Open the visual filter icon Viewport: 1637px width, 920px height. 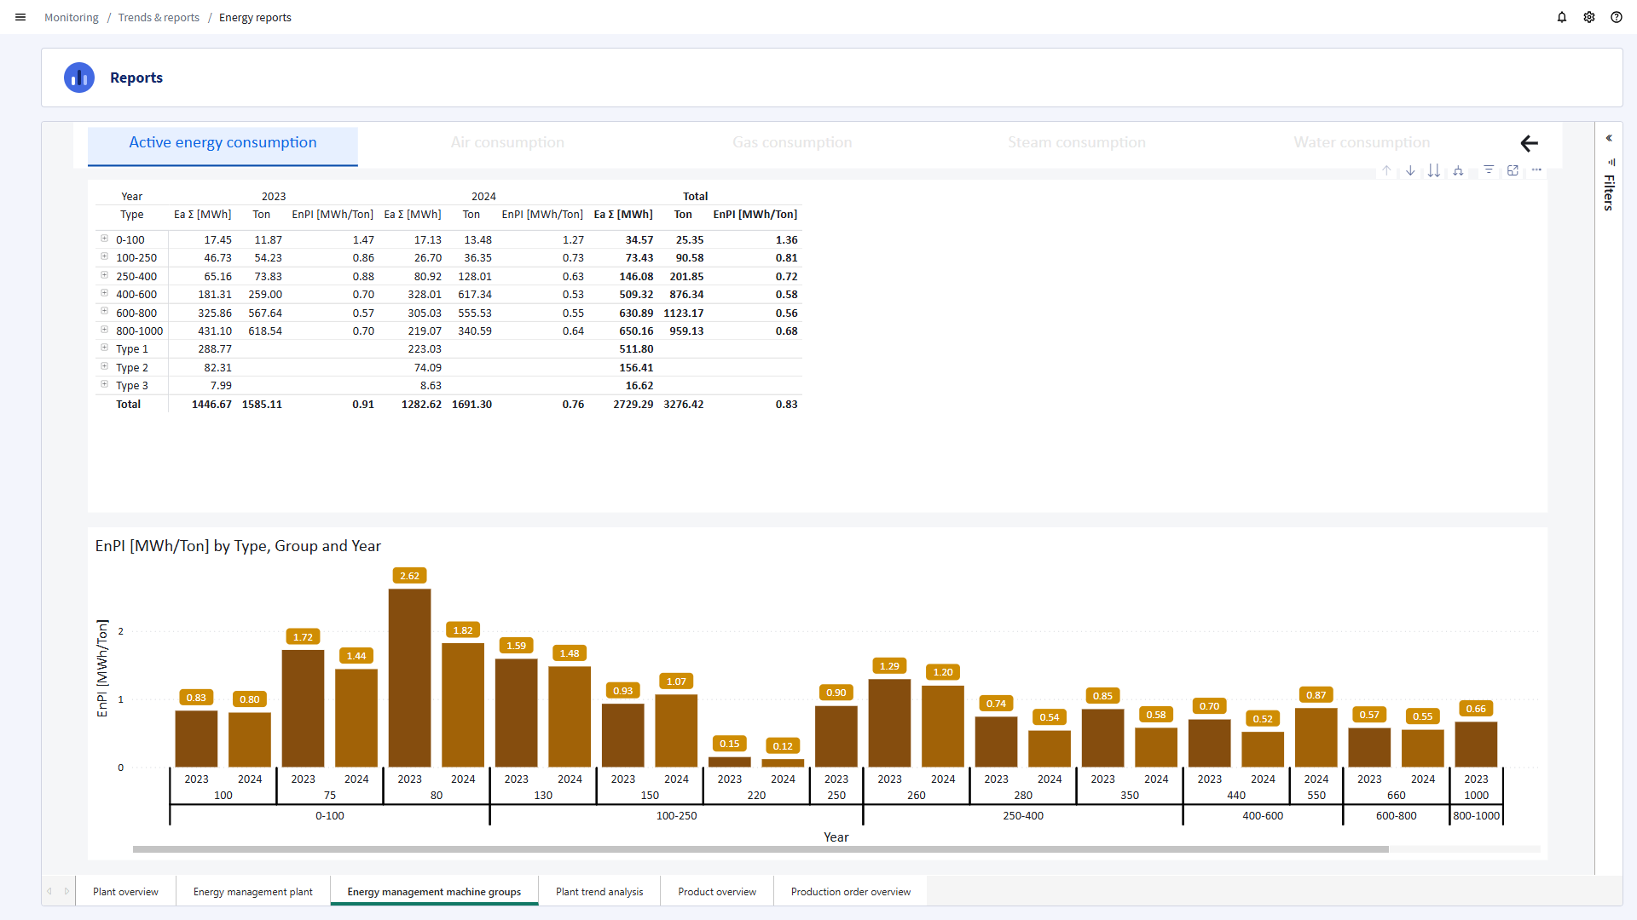(1489, 170)
